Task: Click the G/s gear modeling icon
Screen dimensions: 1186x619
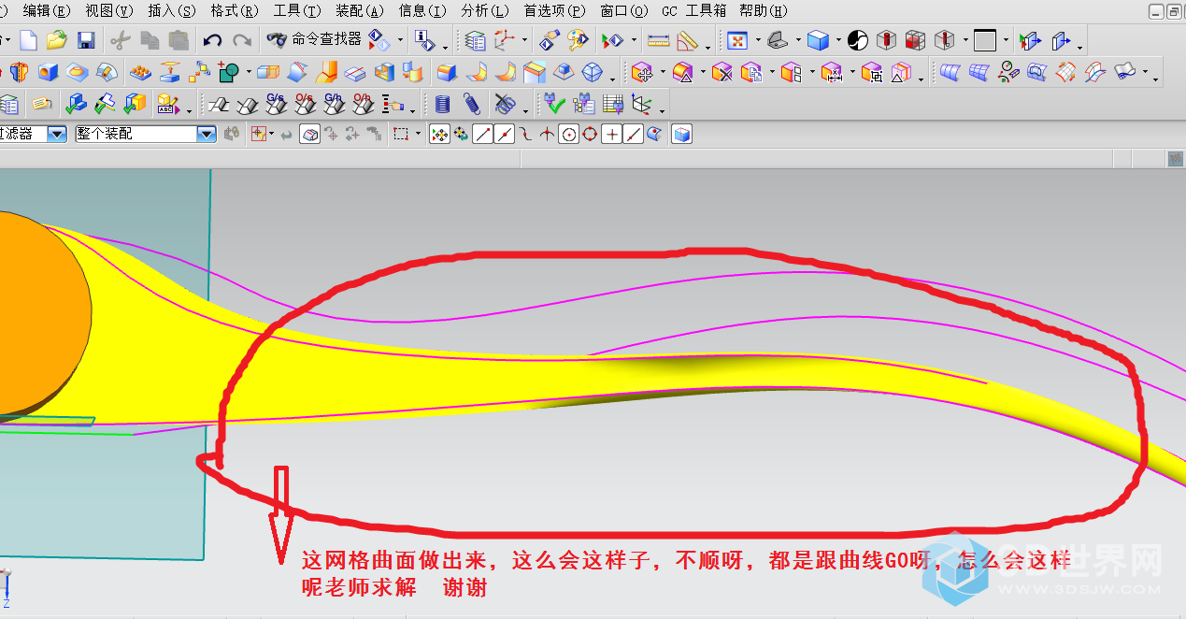Action: [x=276, y=103]
